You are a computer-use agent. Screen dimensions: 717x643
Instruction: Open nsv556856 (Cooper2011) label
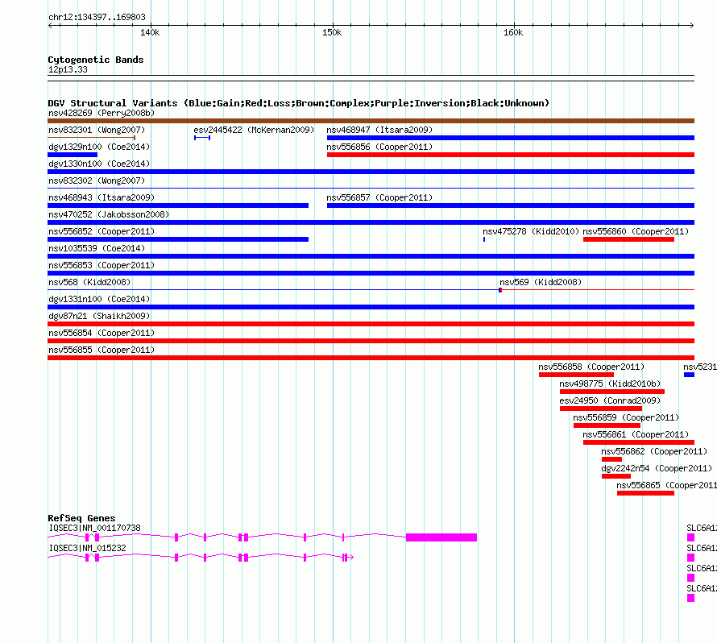379,147
